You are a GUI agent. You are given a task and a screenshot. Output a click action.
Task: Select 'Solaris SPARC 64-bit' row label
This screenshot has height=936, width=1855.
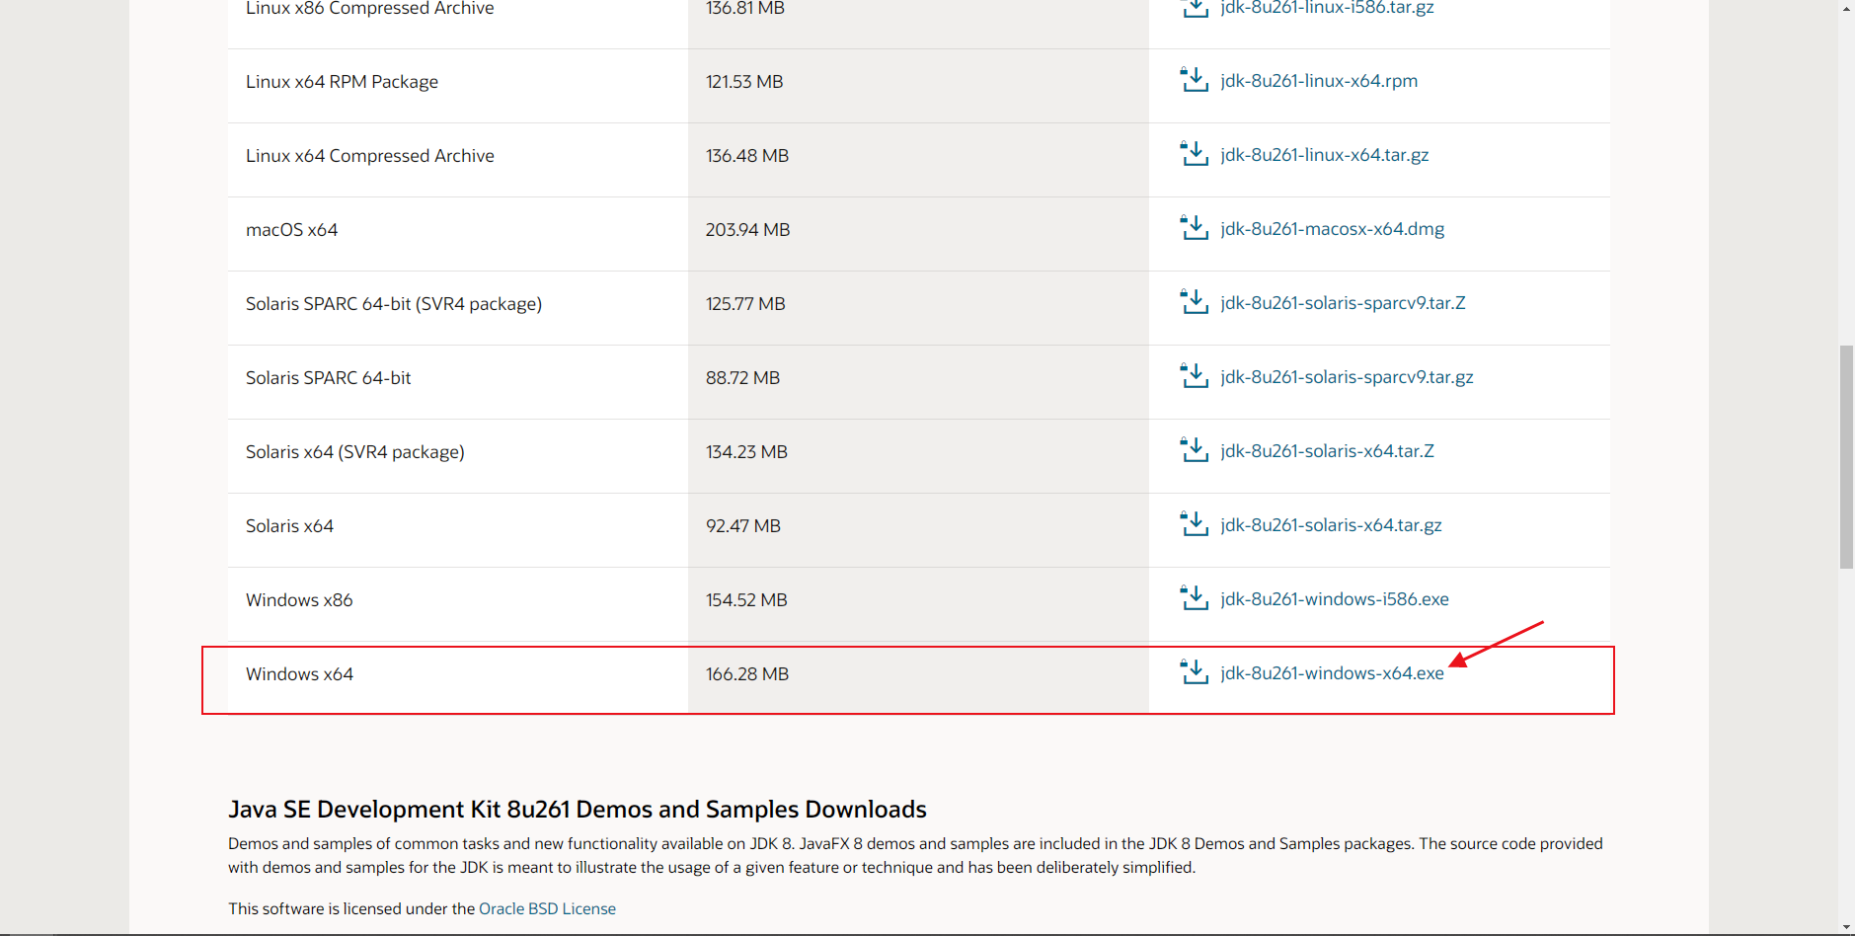pyautogui.click(x=328, y=378)
